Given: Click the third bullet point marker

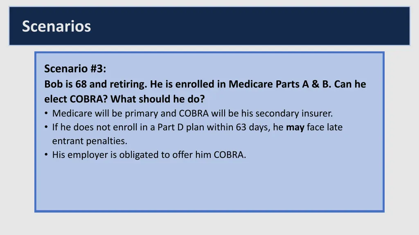Looking at the screenshot, I should (46, 155).
